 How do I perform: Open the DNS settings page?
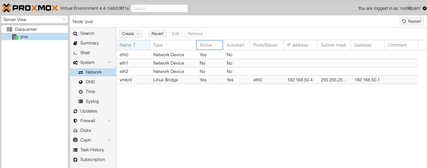[90, 82]
